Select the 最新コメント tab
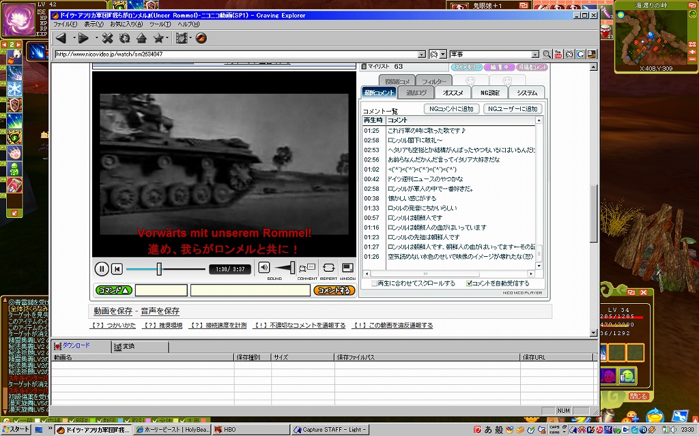699x436 pixels. [379, 93]
